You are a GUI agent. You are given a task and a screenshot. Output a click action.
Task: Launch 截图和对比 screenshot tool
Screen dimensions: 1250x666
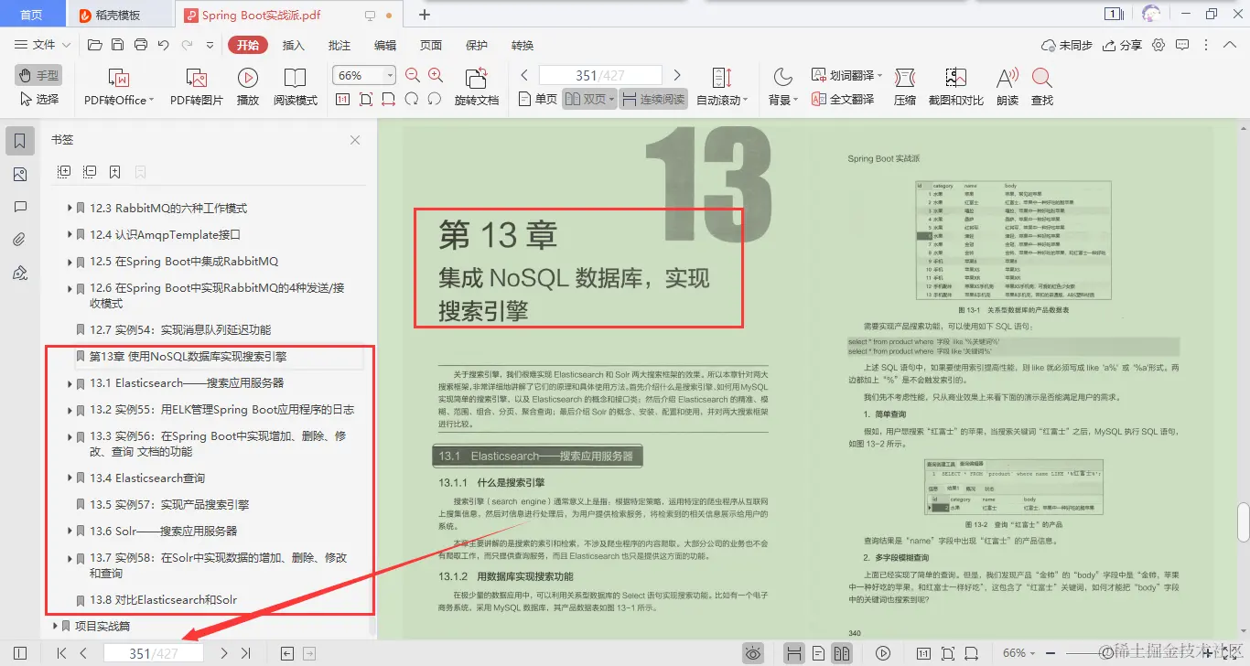point(954,86)
